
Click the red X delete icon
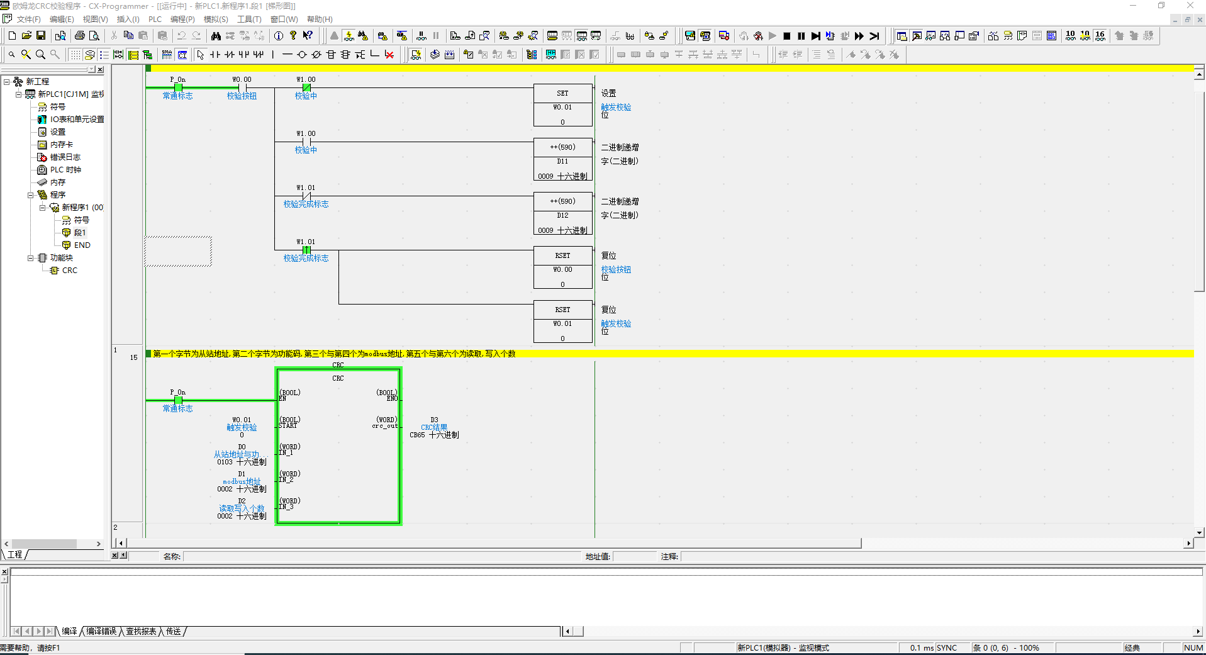[x=389, y=55]
